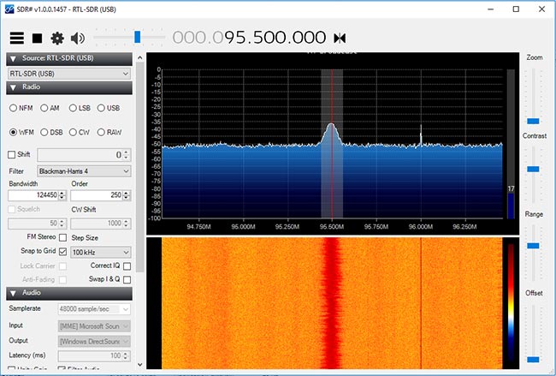
Task: Switch to USB mode
Action: tap(103, 108)
